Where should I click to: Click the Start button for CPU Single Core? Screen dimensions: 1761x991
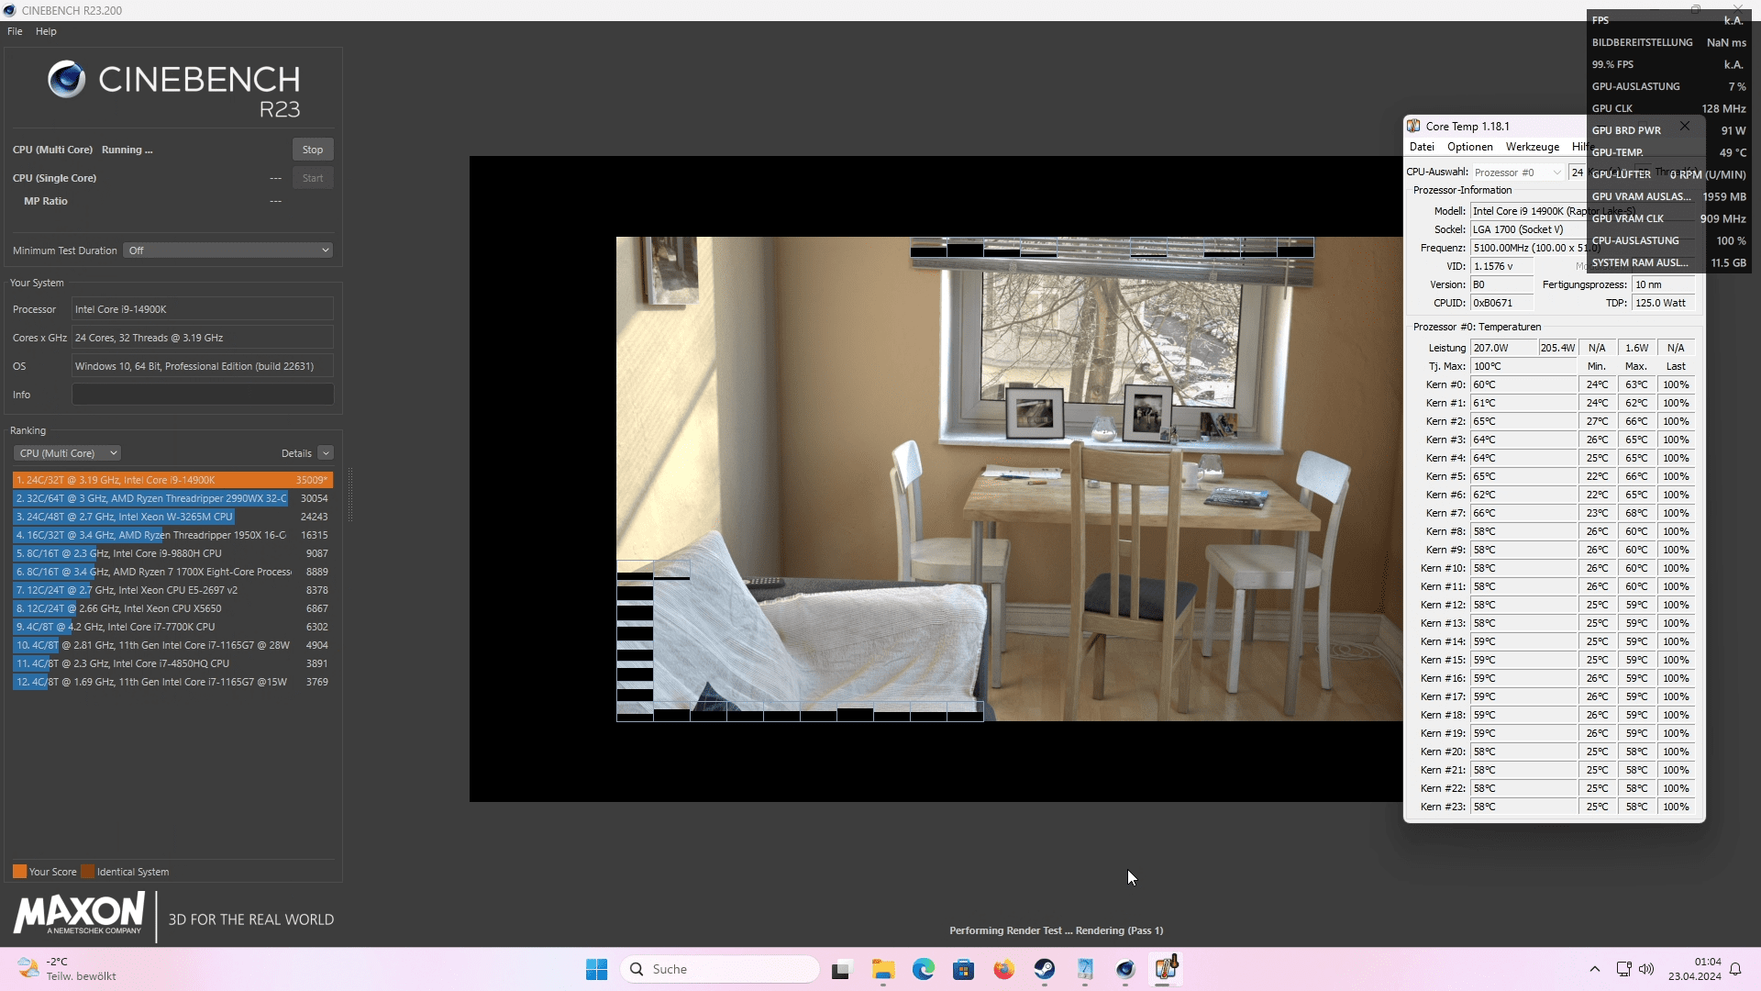tap(312, 178)
